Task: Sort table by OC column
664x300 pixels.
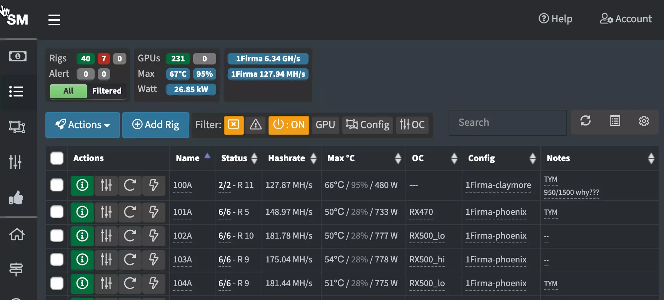Action: pyautogui.click(x=434, y=158)
